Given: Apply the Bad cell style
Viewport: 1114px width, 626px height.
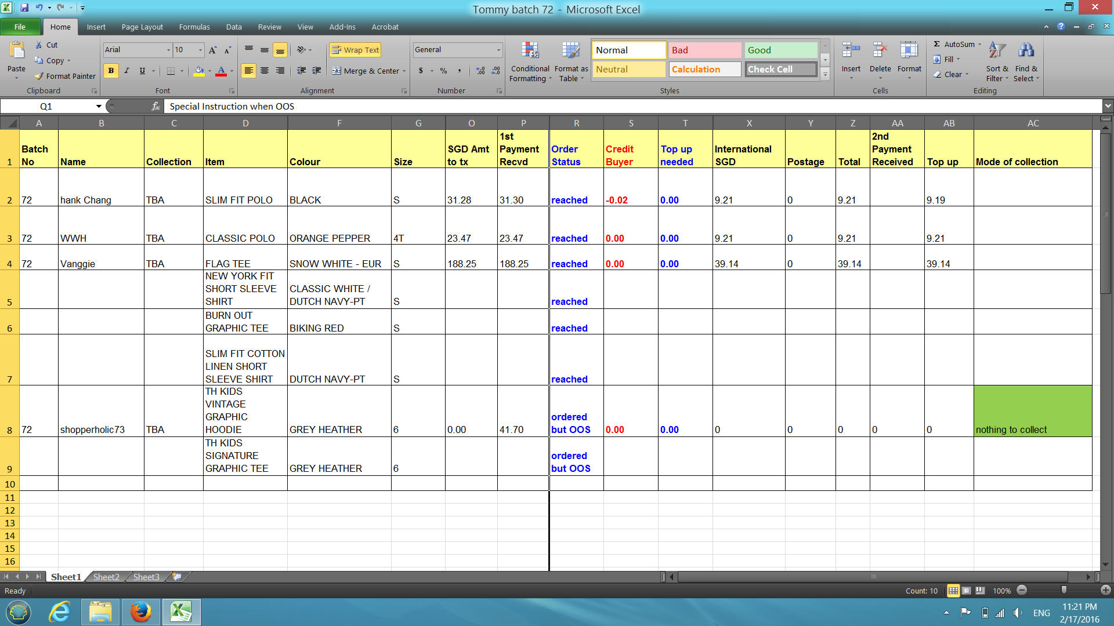Looking at the screenshot, I should point(704,50).
